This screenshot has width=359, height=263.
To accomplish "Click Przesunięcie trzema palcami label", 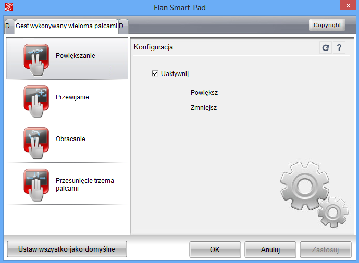I will [85, 184].
